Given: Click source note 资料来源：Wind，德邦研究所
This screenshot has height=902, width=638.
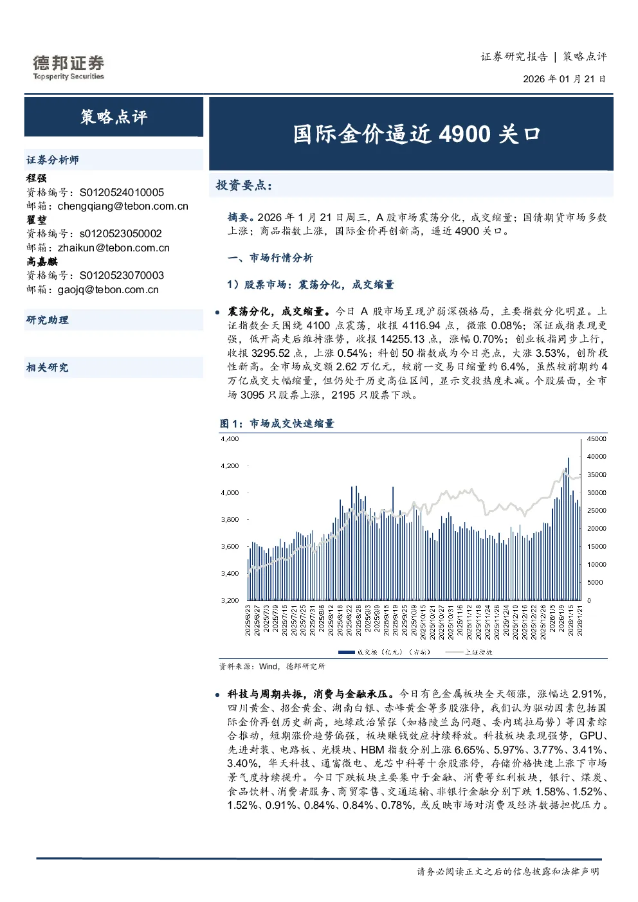Looking at the screenshot, I should pos(272,667).
